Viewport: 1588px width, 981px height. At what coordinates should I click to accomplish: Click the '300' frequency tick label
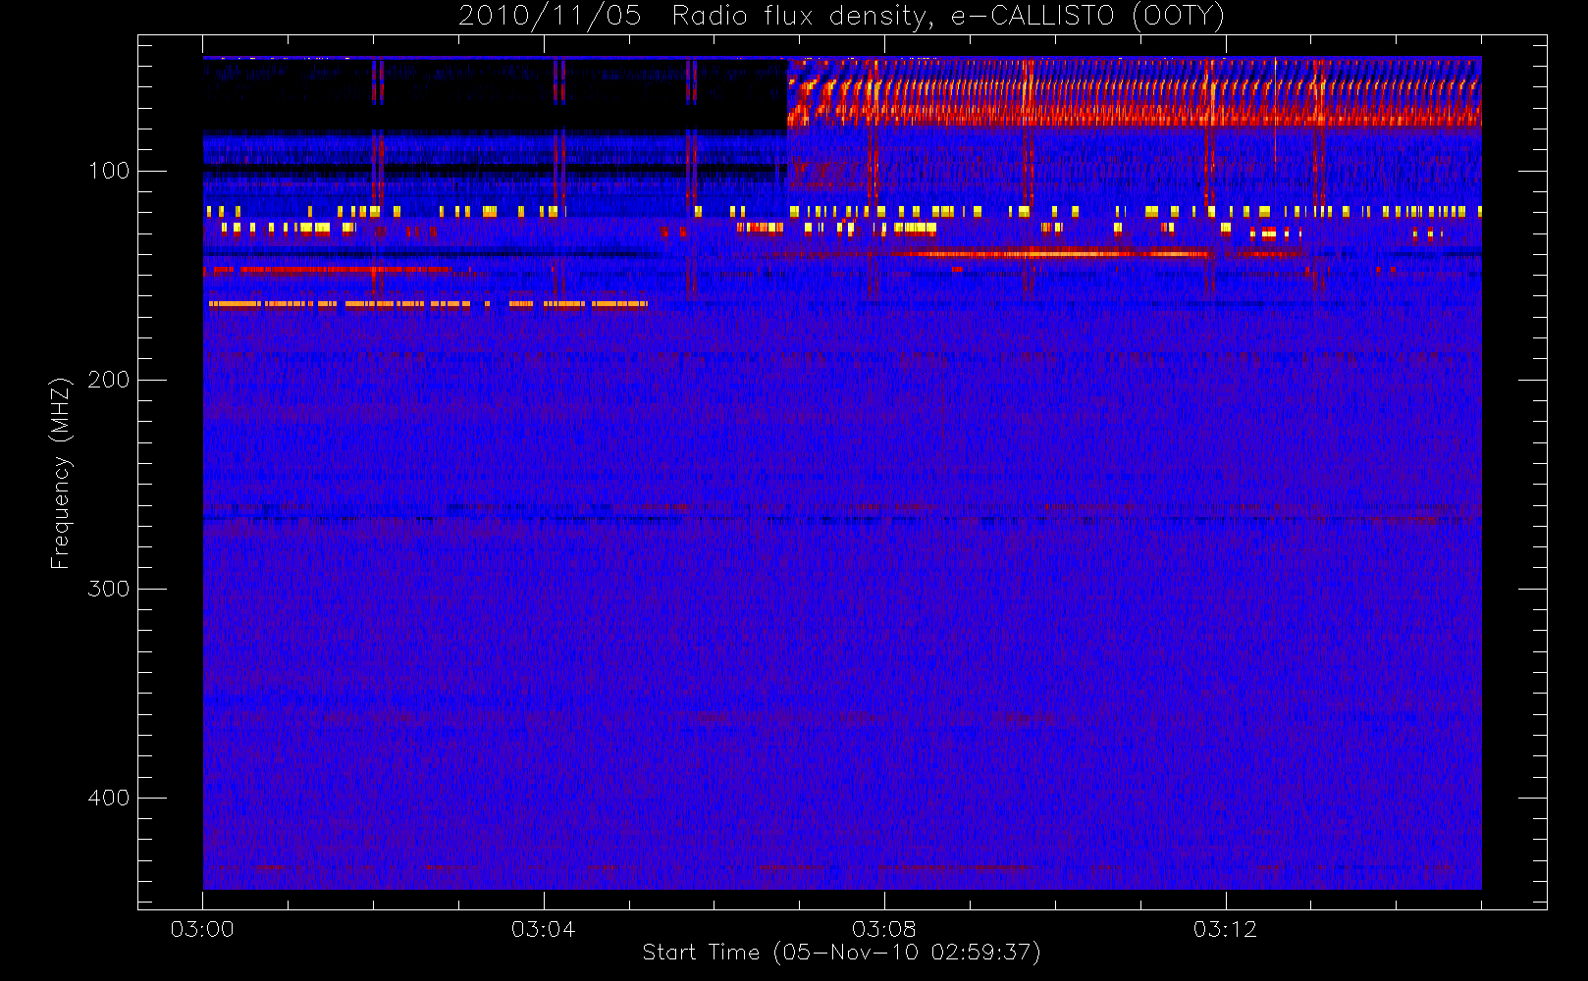(109, 589)
